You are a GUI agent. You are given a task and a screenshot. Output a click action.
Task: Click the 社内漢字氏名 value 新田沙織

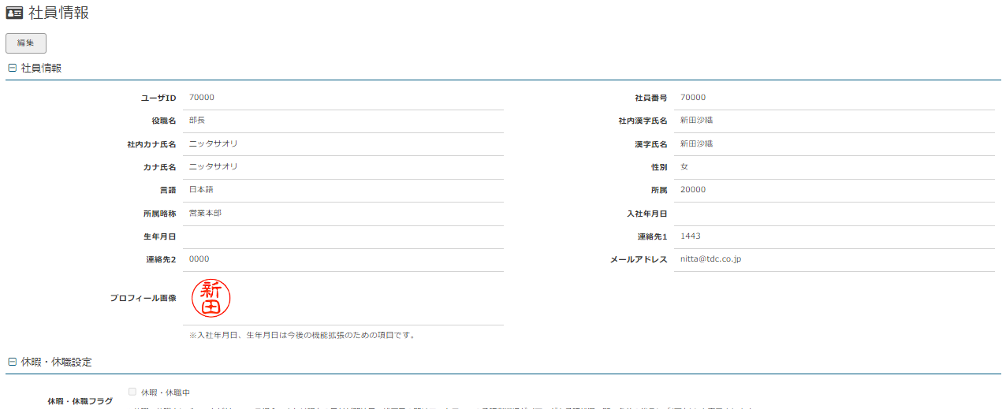pyautogui.click(x=697, y=121)
